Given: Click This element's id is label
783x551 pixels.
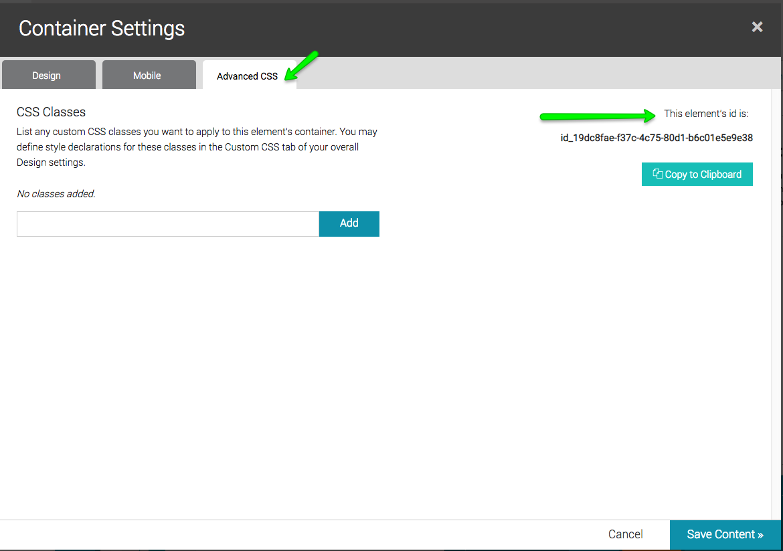Looking at the screenshot, I should [x=707, y=113].
